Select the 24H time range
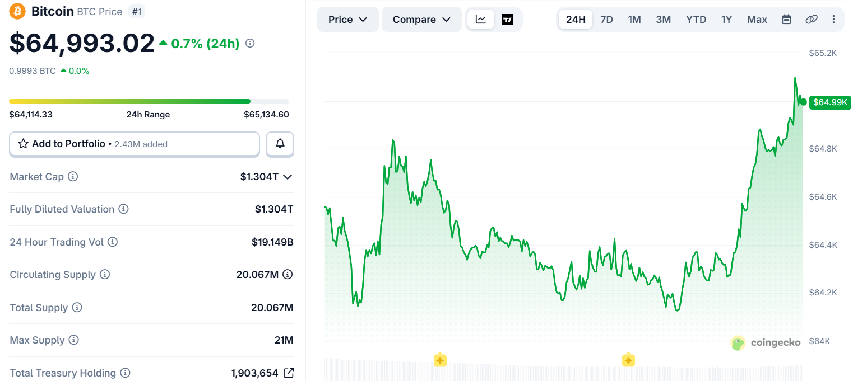The height and width of the screenshot is (381, 853). click(x=576, y=20)
